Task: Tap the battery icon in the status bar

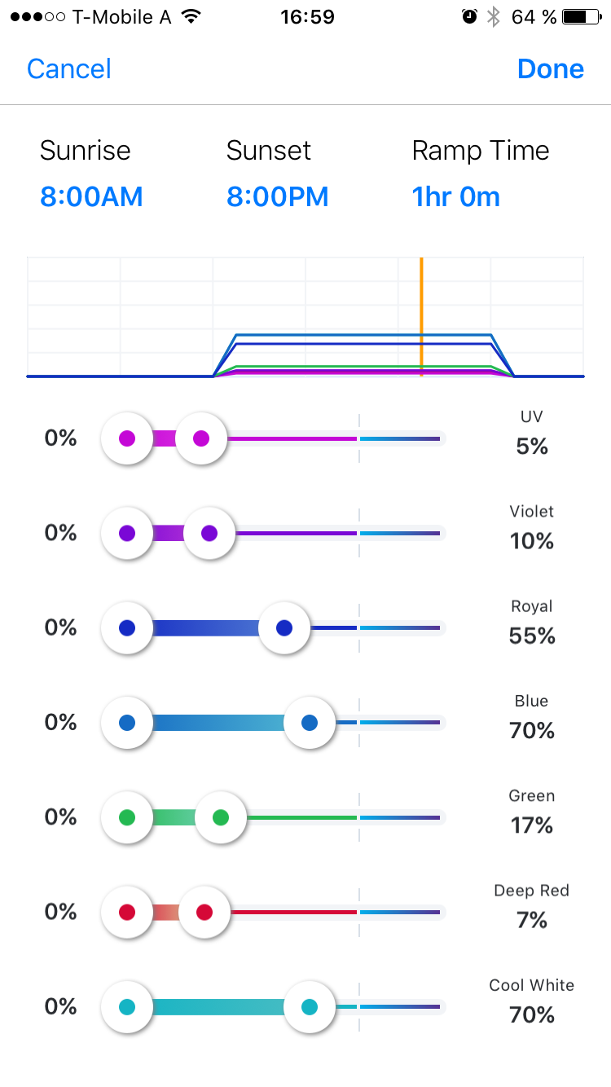Action: tap(580, 17)
